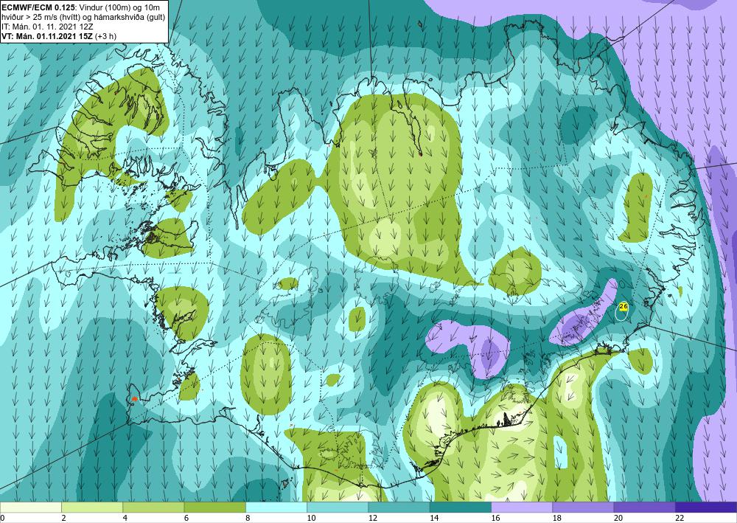Select the yellow-green 4–6 legend swatch

tap(154, 508)
